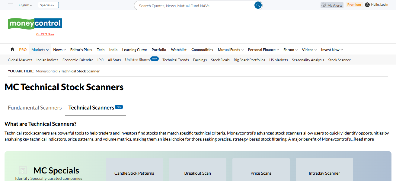Screen dimensions: 396x181
Task: Open Technical Trends submenu link
Action: tap(176, 60)
